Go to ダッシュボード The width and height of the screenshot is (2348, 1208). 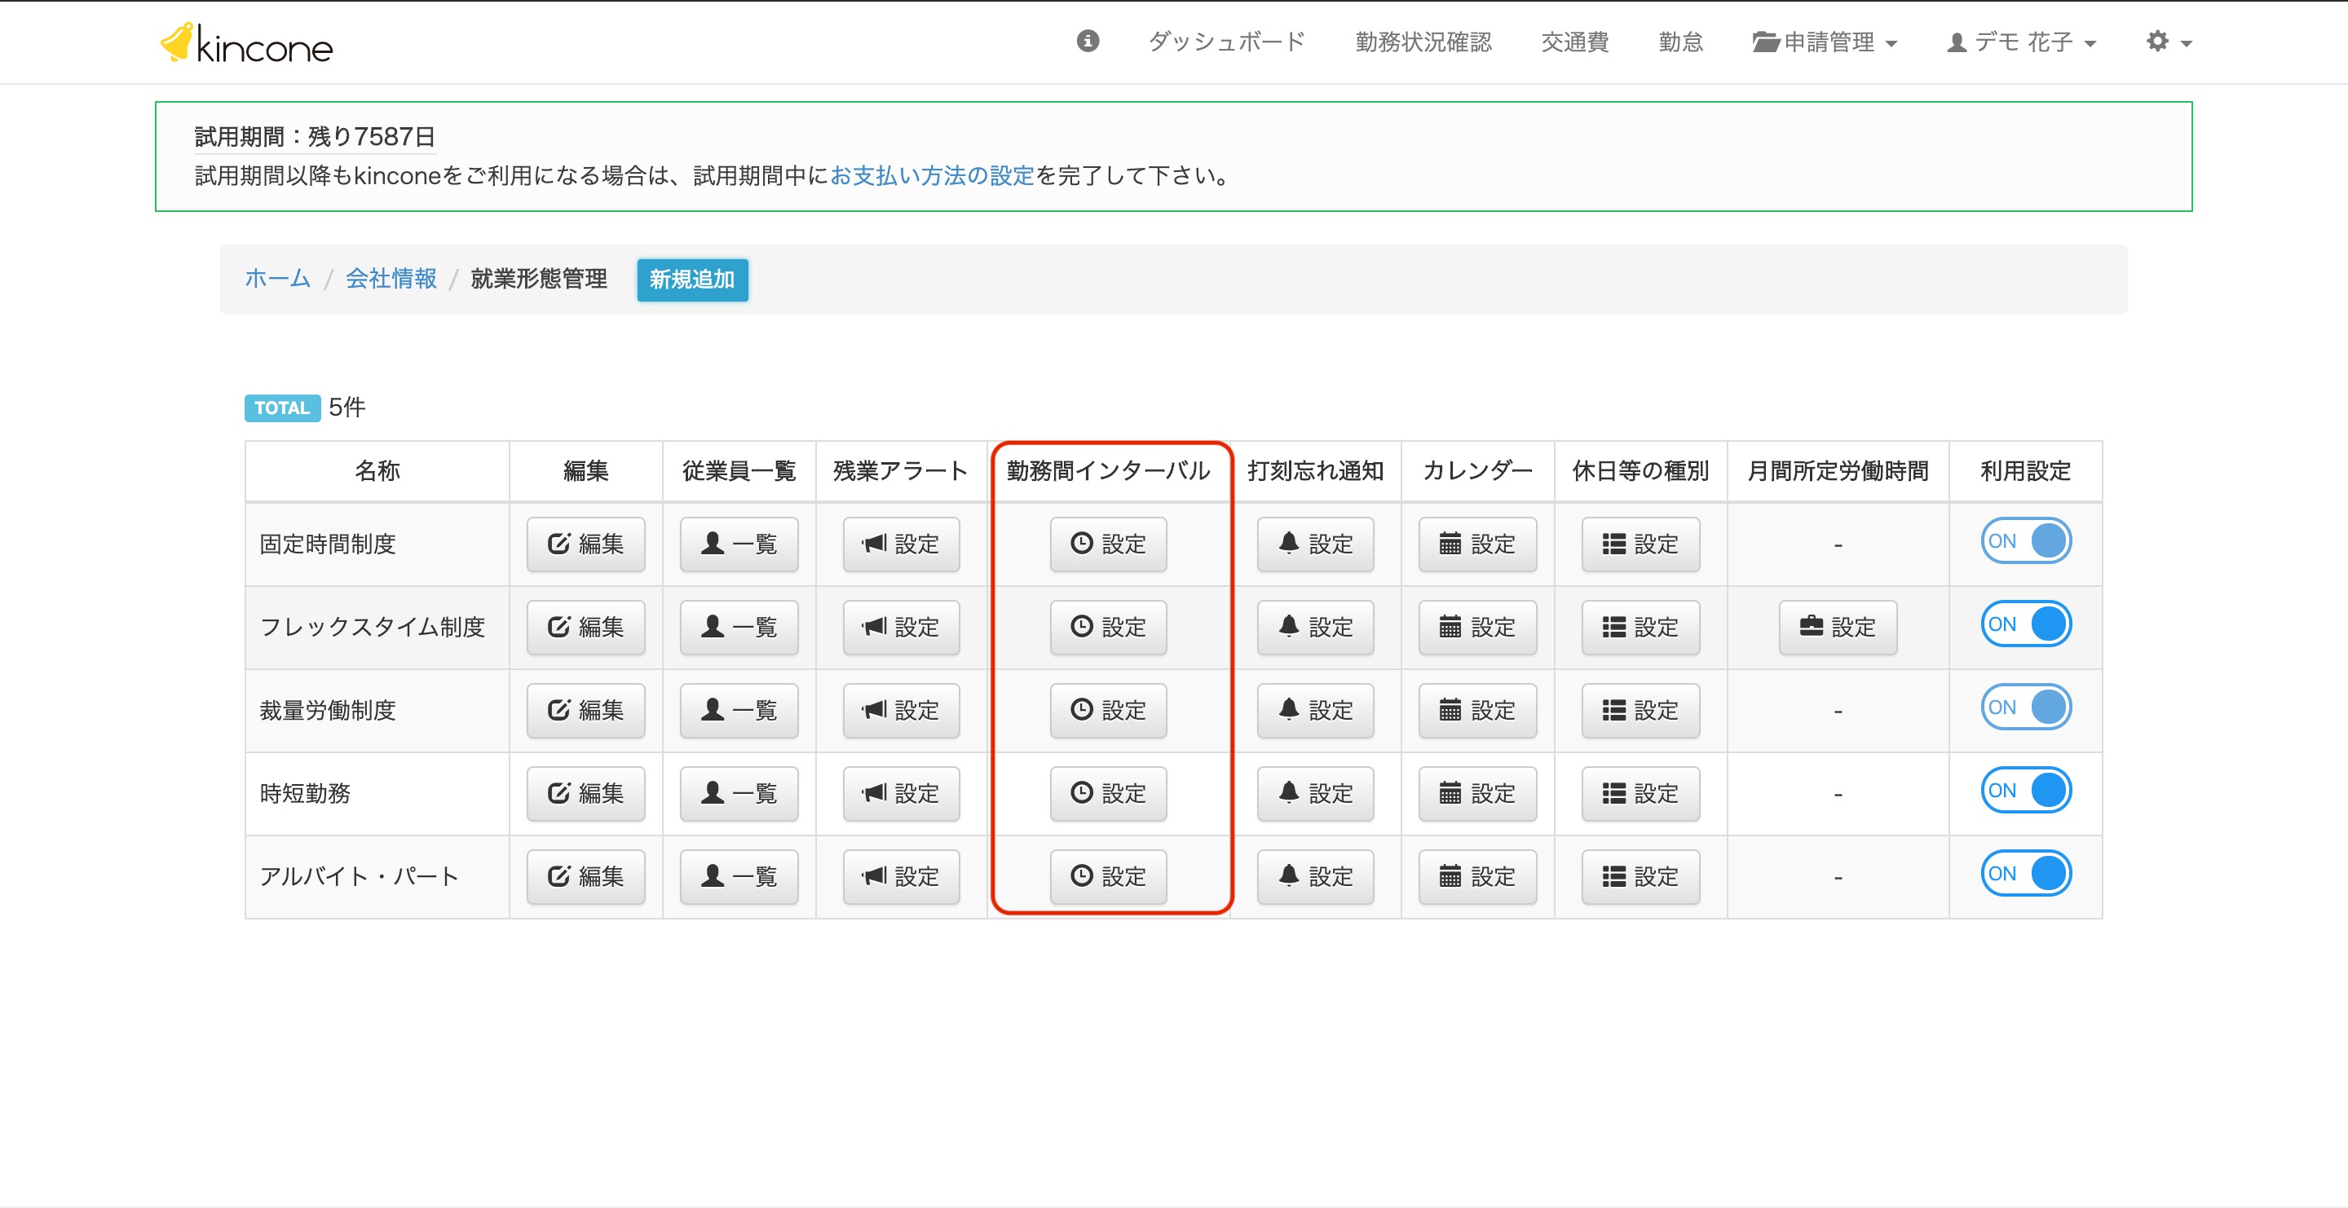click(1227, 42)
